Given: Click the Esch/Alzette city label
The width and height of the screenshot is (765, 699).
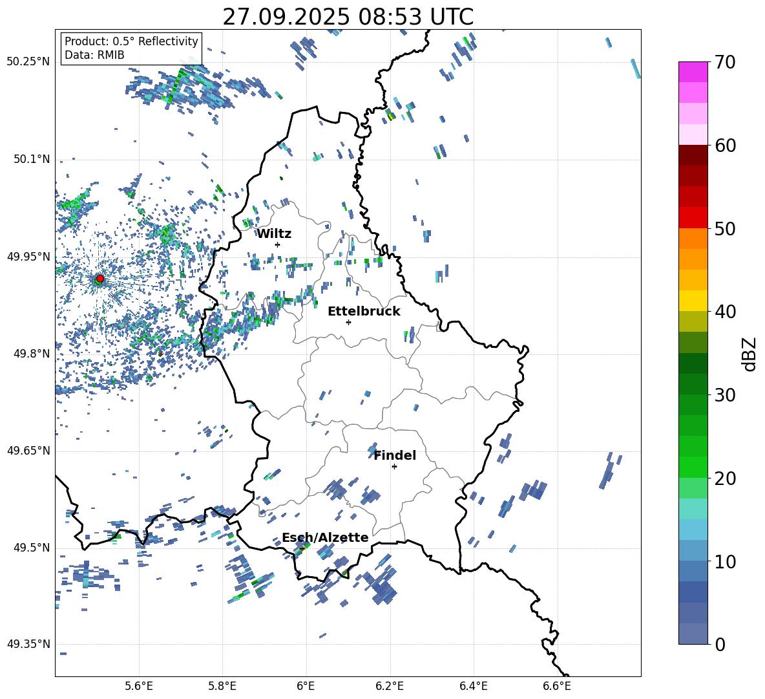Looking at the screenshot, I should click(x=325, y=537).
